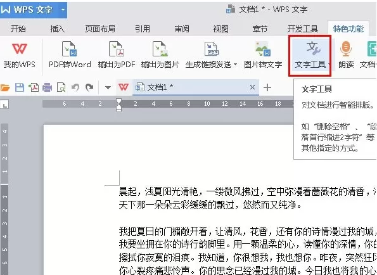Choose the 输出为图片 tool
377x275 pixels.
pos(160,54)
